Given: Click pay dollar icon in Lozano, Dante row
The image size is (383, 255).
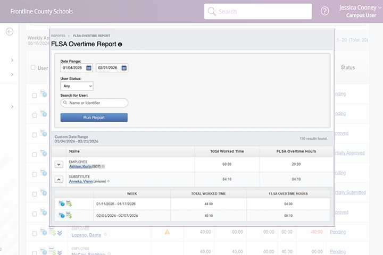Looking at the screenshot, I should point(52,231).
